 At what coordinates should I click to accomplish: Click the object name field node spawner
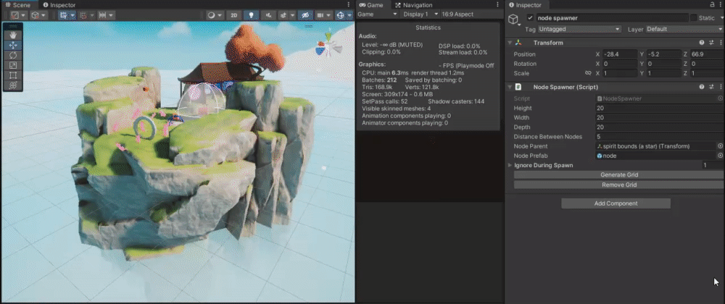click(x=612, y=18)
